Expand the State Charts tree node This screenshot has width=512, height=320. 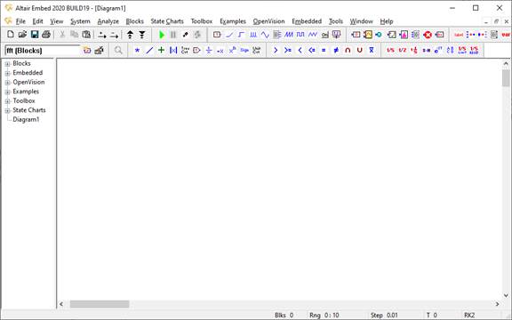tap(7, 111)
